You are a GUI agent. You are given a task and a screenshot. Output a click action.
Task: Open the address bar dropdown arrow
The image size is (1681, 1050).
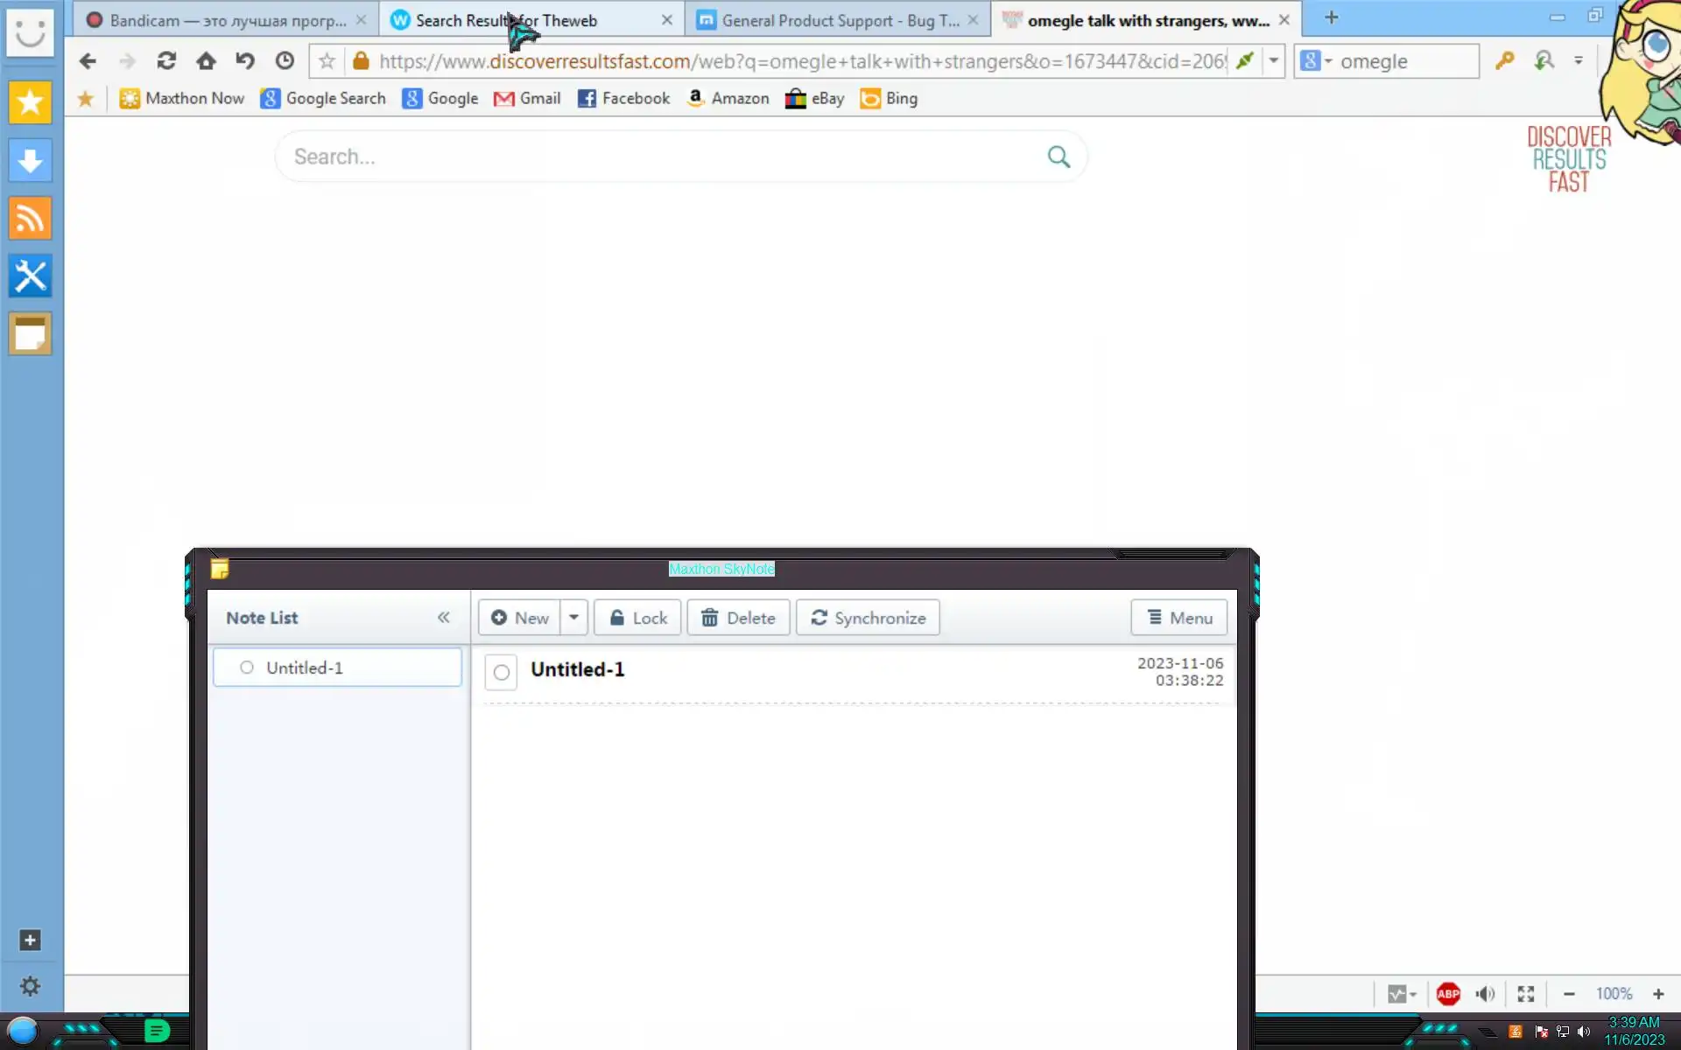[1274, 61]
